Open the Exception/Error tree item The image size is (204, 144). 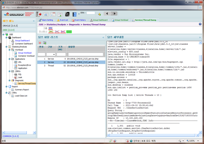point(24,65)
